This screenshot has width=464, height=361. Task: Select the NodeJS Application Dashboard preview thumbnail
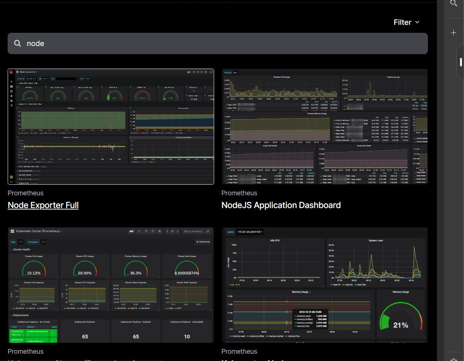click(324, 127)
